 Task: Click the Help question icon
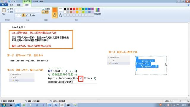click(189, 5)
